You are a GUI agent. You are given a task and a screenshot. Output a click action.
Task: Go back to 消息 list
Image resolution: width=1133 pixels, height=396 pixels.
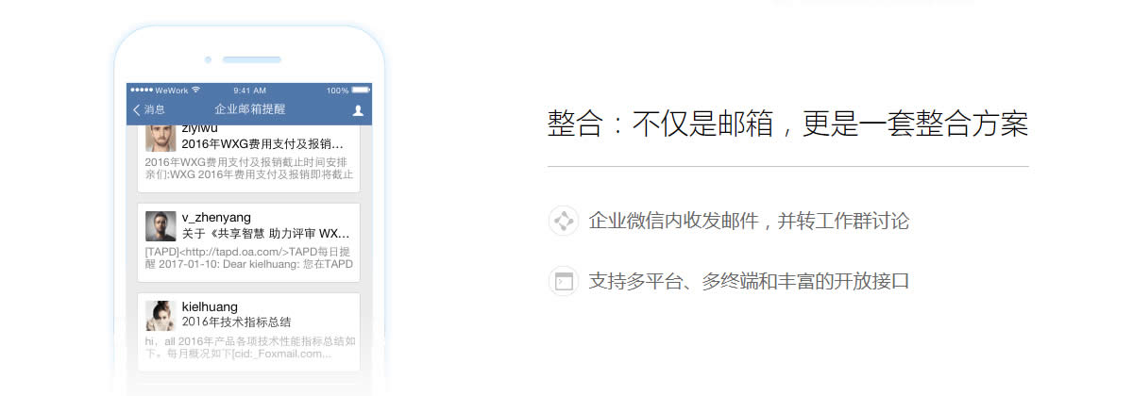pyautogui.click(x=148, y=110)
